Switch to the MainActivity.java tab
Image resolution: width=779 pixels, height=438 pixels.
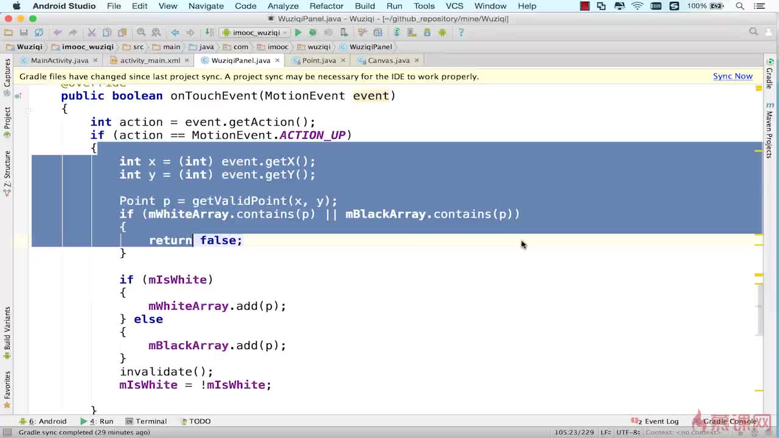pyautogui.click(x=60, y=60)
